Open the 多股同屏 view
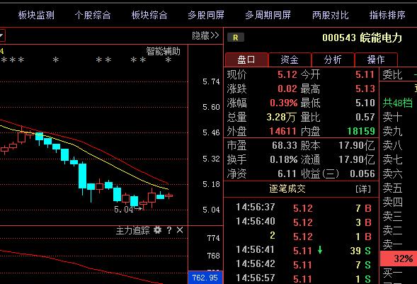The height and width of the screenshot is (284, 417). (x=206, y=15)
